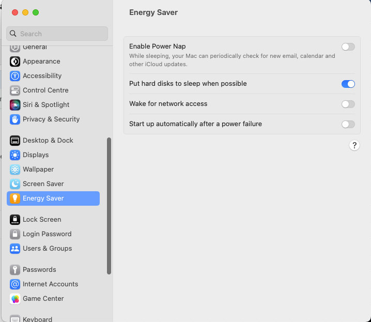Click the help question mark button
This screenshot has width=371, height=322.
(x=354, y=145)
